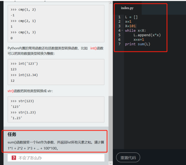The image size is (186, 165).
Task: Click the scrollbar down arrow in tutorial panel
Action: [110, 163]
